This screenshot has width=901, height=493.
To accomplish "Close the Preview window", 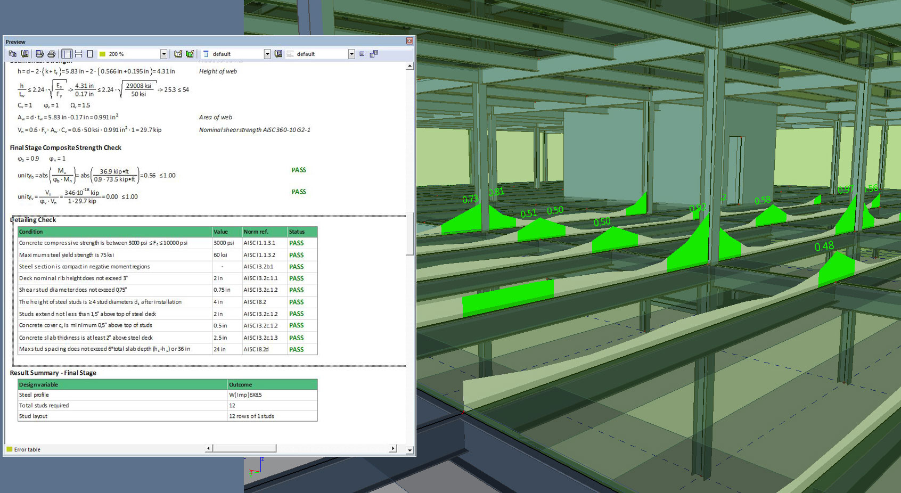I will tap(409, 41).
